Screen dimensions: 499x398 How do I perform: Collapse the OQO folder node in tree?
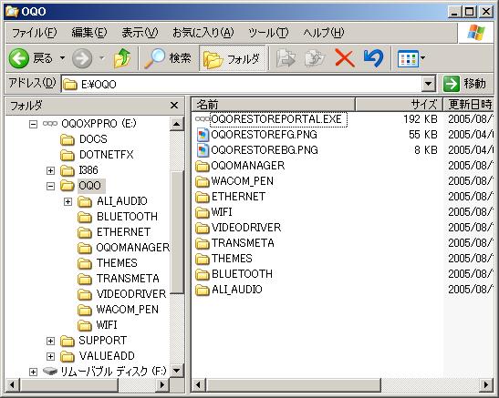pos(50,186)
